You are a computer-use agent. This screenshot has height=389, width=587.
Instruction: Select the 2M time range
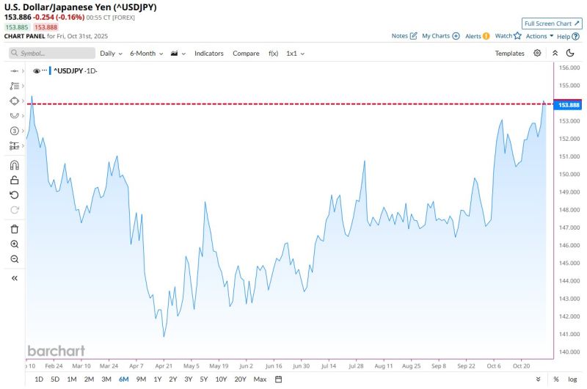(x=89, y=379)
